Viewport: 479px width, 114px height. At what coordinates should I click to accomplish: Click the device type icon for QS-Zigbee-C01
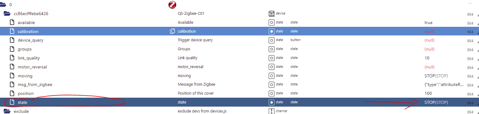[271, 14]
